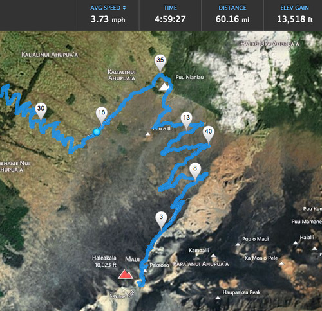Viewport: 322px width, 311px height.
Task: Select the mile 3 marker pin
Action: [x=161, y=220]
